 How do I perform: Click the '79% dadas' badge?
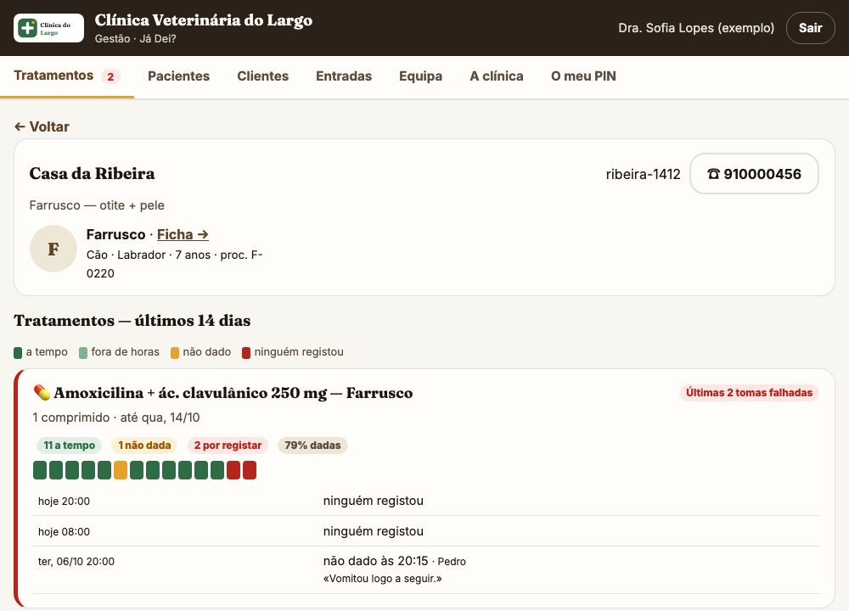pyautogui.click(x=313, y=446)
